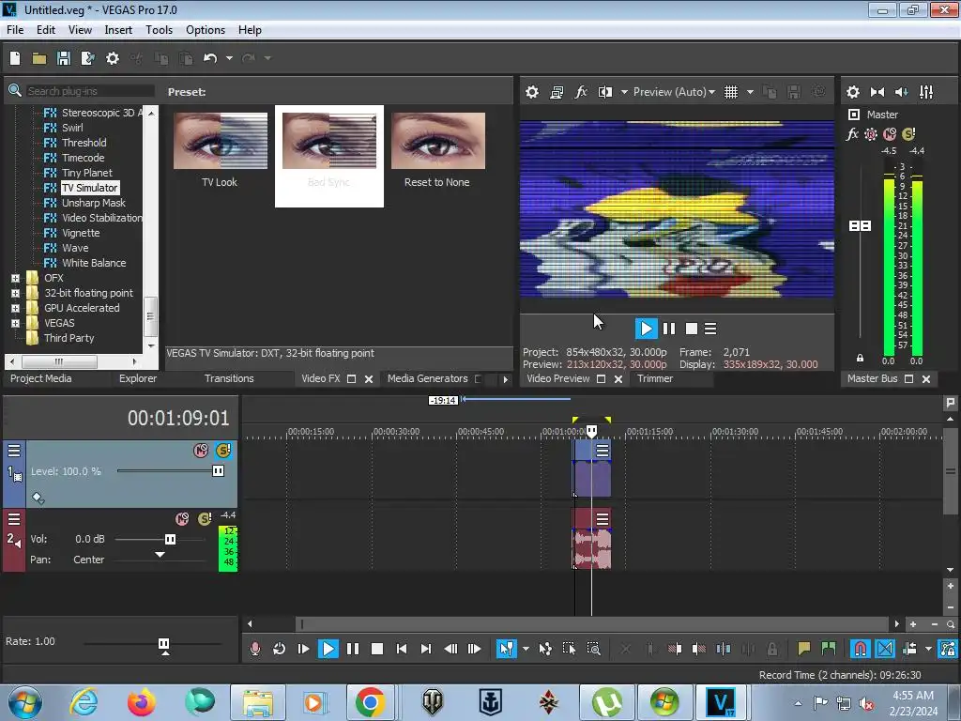The image size is (961, 721).
Task: Stop the video preview
Action: pos(692,329)
